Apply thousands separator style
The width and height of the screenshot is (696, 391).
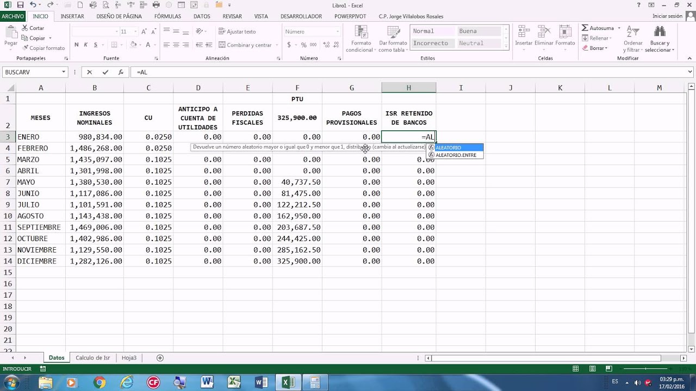tap(313, 45)
